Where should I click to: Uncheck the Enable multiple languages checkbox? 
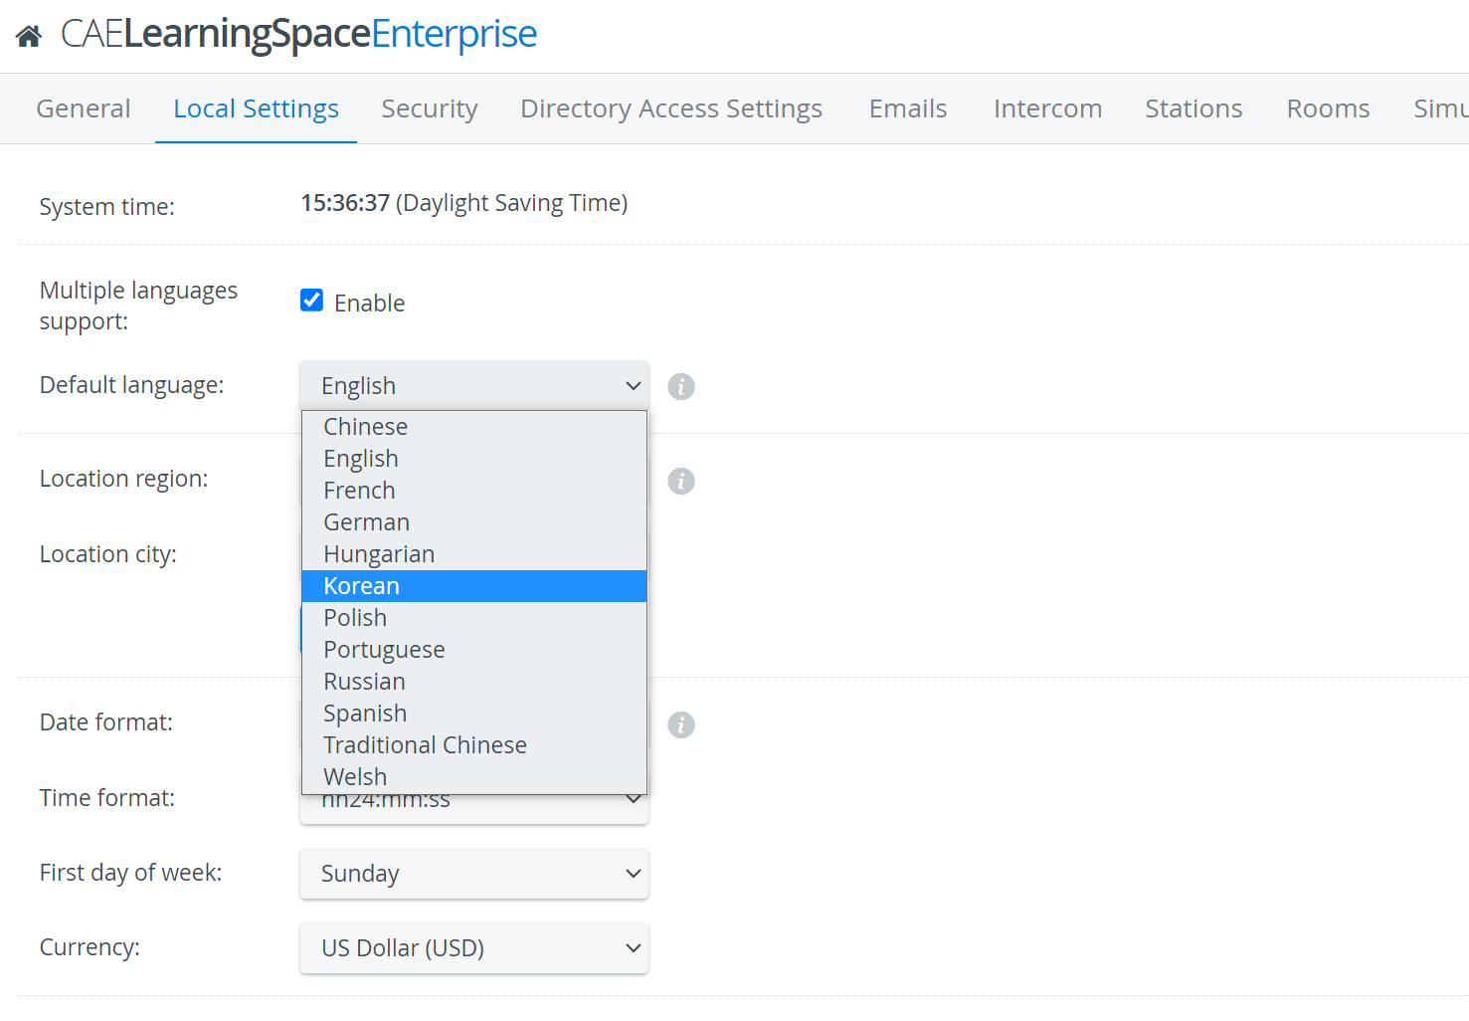tap(312, 301)
